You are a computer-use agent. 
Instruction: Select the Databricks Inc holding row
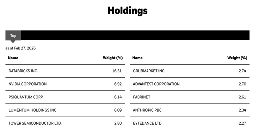(23, 71)
